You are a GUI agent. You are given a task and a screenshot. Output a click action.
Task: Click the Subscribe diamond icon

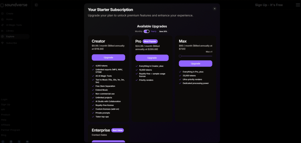click(x=2, y=43)
